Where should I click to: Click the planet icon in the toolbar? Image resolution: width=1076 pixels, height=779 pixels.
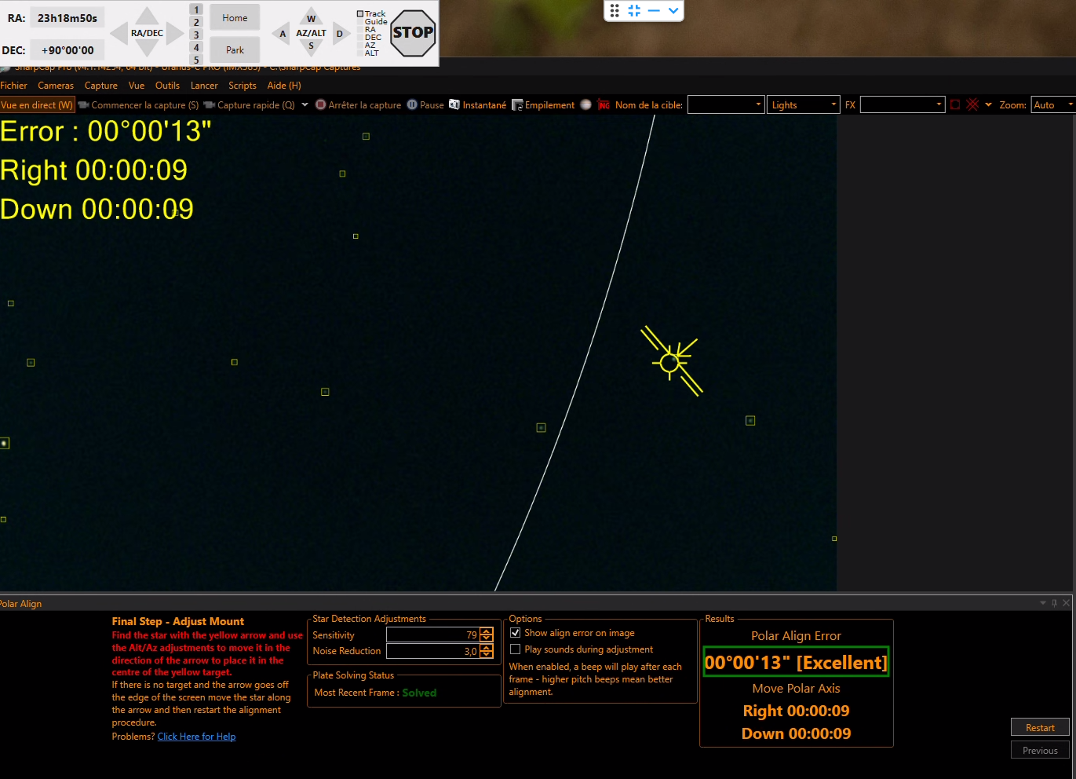[x=585, y=104]
